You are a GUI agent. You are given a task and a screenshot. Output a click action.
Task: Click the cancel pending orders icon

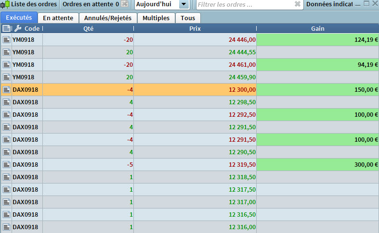[124, 4]
